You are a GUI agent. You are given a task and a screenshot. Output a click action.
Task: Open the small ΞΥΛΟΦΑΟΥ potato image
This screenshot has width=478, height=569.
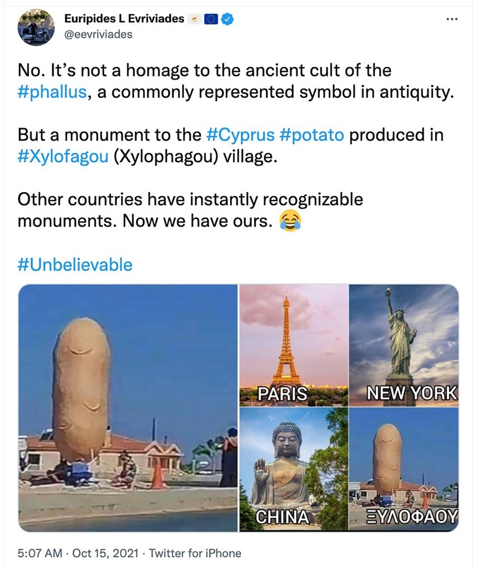click(404, 470)
